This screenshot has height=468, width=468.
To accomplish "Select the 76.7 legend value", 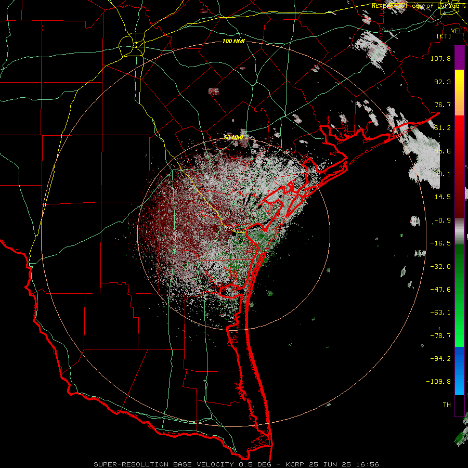I will point(443,105).
